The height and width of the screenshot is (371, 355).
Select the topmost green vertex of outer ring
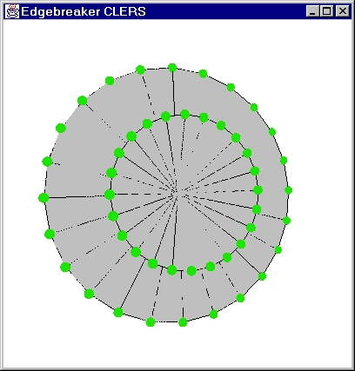[x=172, y=68]
